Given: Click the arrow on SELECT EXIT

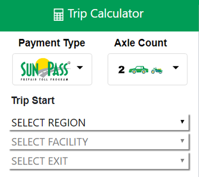Looking at the screenshot, I should (182, 160).
